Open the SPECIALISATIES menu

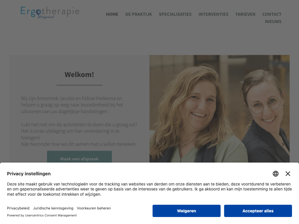coord(175,14)
